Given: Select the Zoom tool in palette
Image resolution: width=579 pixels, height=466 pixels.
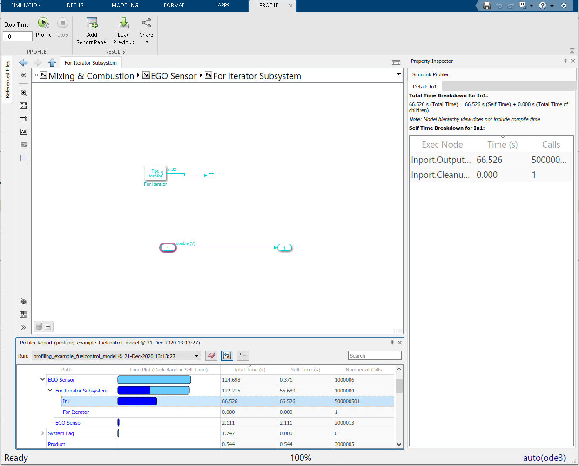Looking at the screenshot, I should click(x=24, y=93).
